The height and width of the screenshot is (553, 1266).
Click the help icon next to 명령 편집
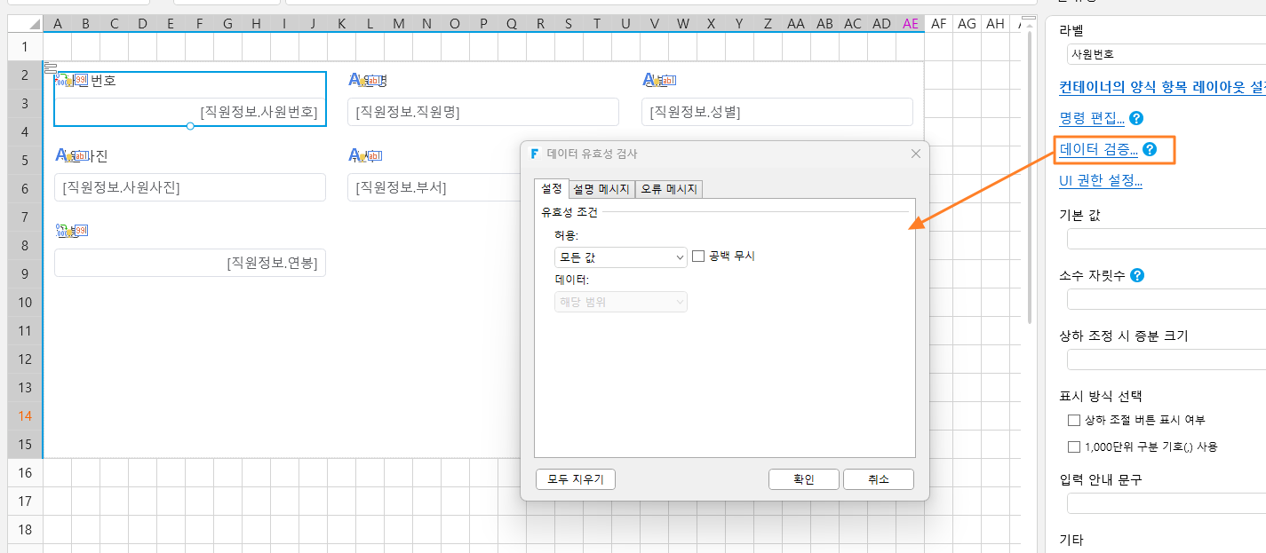(x=1136, y=118)
